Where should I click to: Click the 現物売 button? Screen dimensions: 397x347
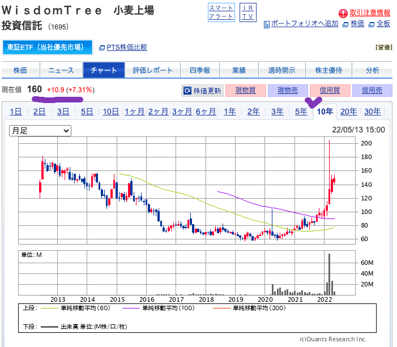[288, 91]
